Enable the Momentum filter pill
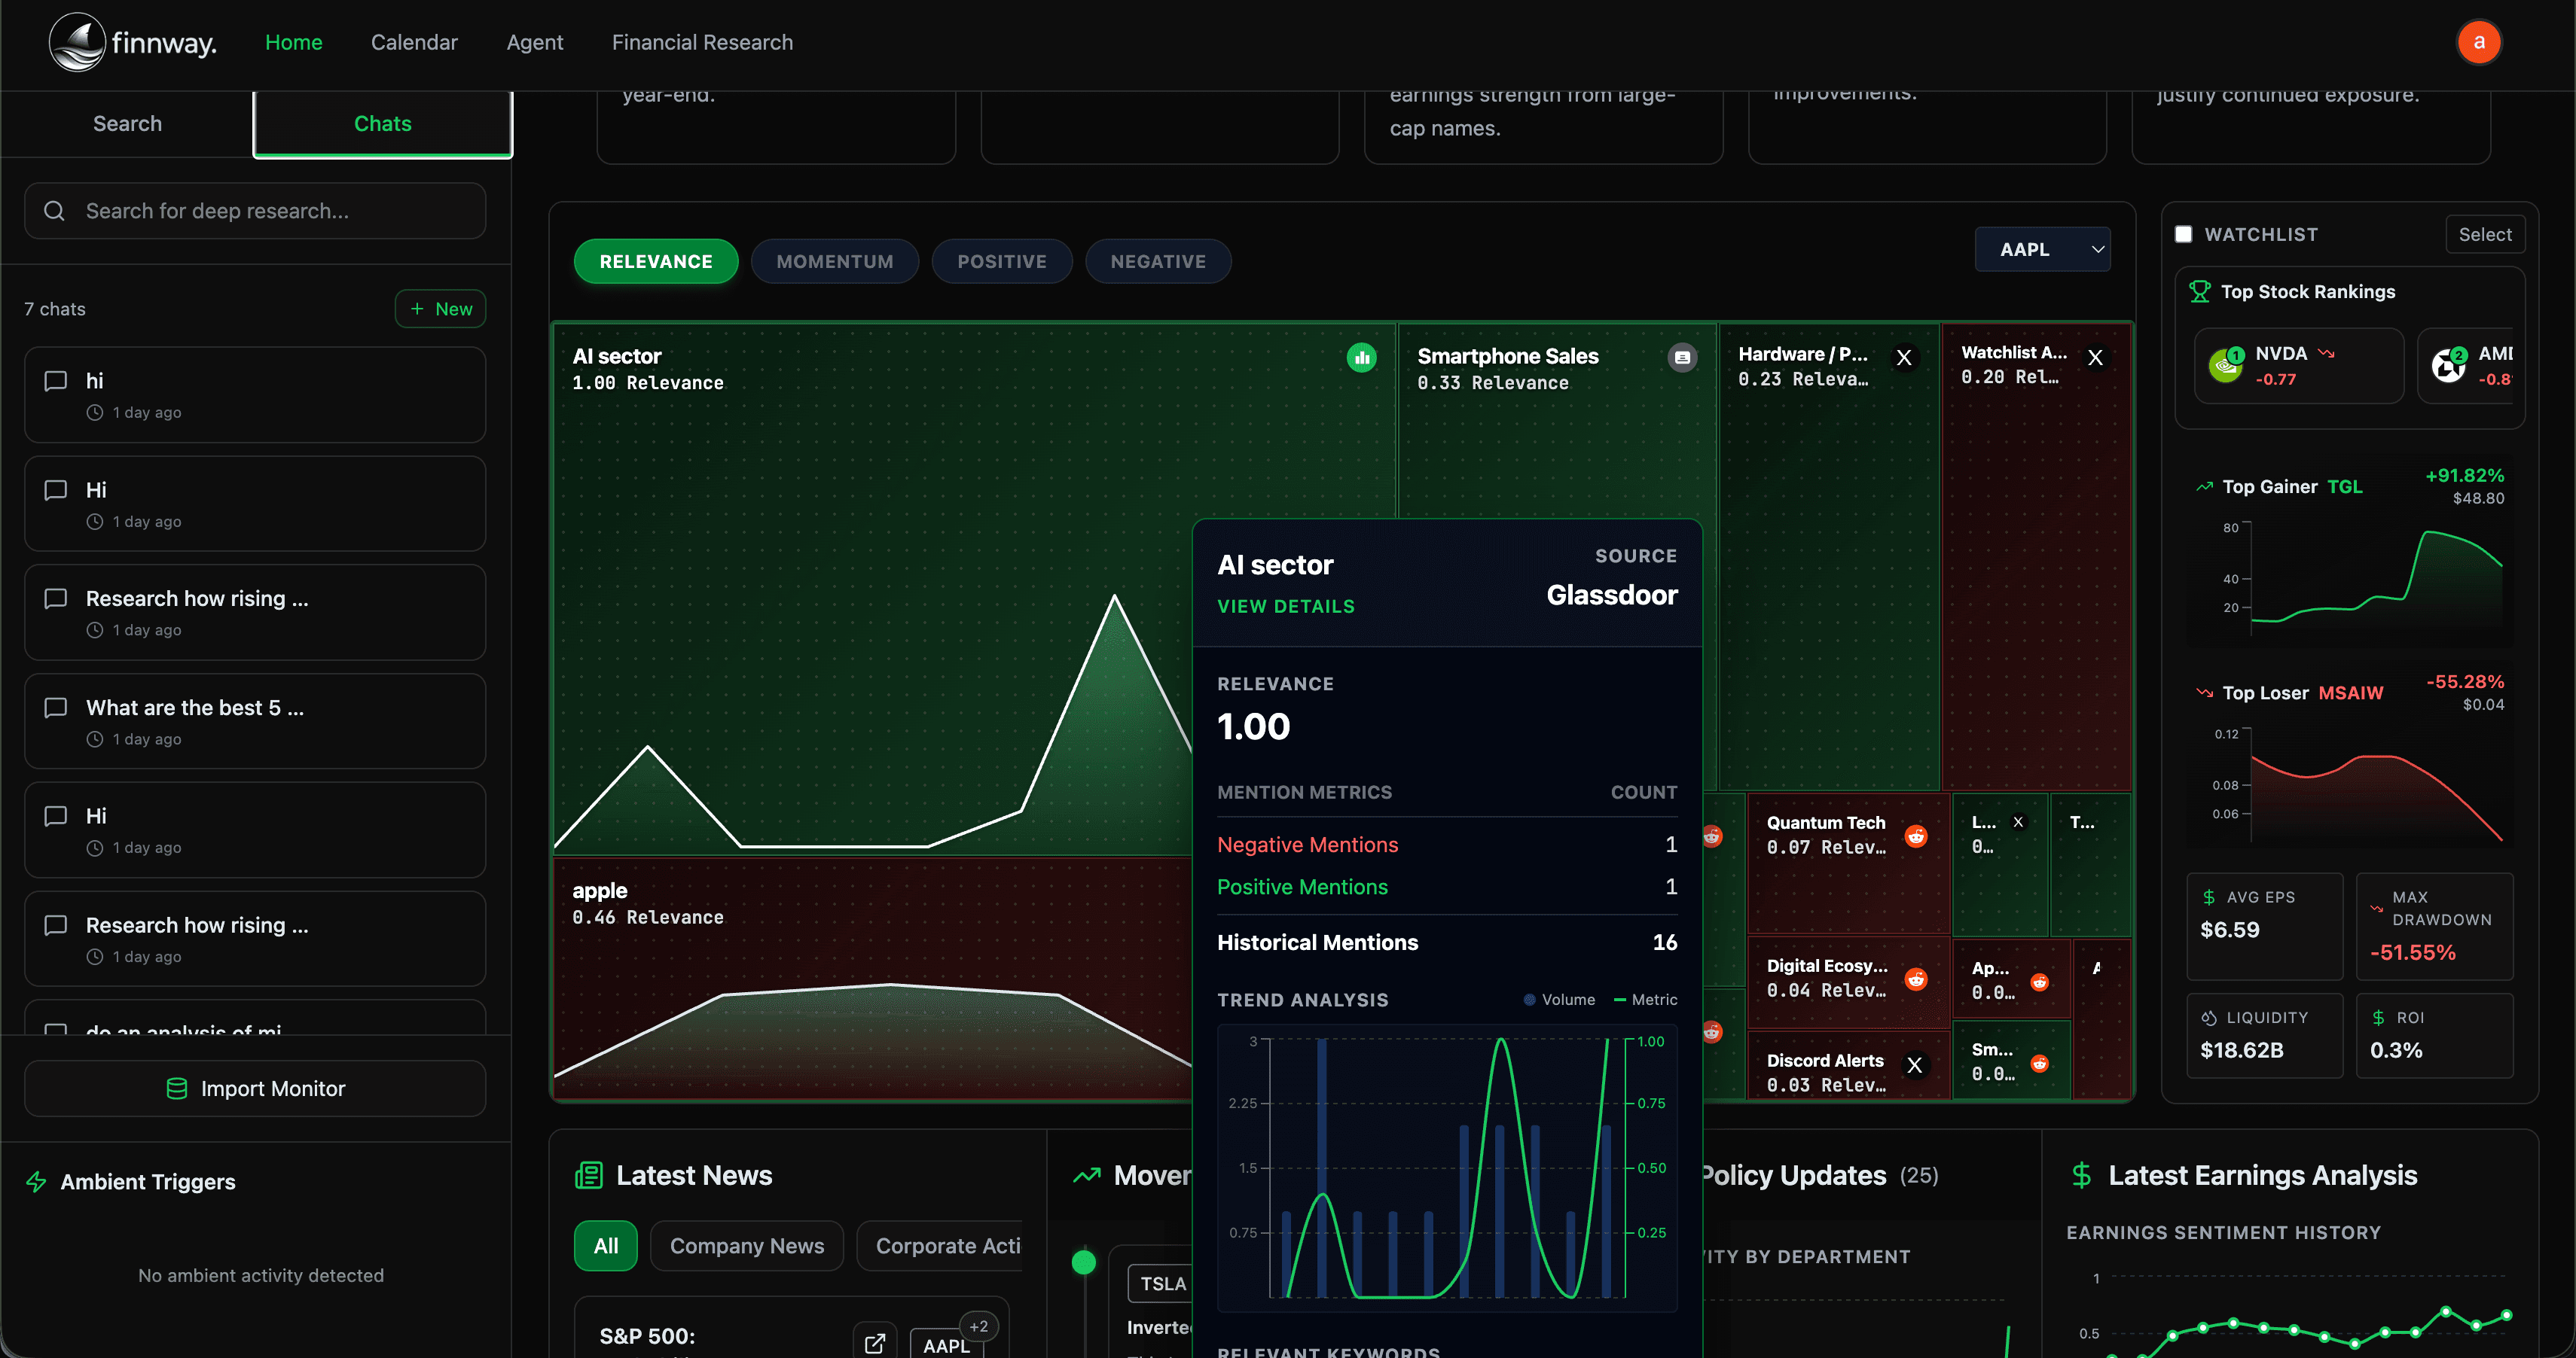 pos(834,262)
